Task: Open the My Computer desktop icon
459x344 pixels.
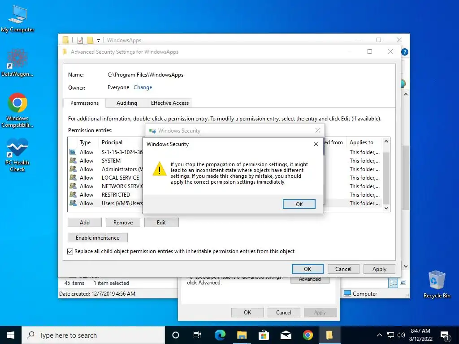Action: pos(17,19)
